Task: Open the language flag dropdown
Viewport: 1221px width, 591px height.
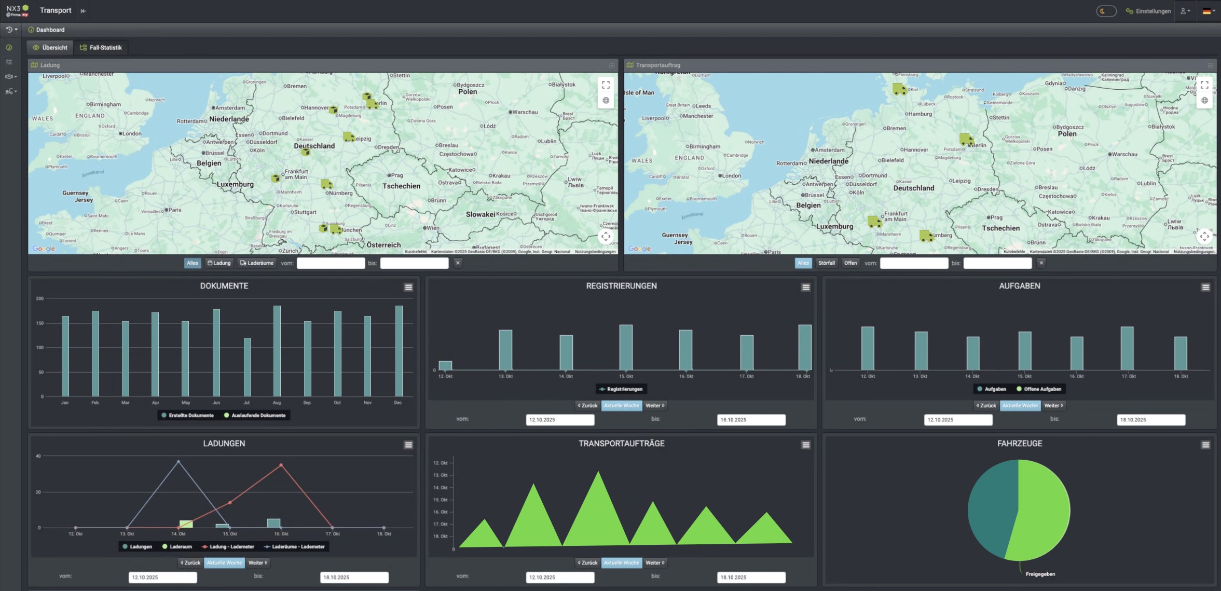Action: (1209, 11)
